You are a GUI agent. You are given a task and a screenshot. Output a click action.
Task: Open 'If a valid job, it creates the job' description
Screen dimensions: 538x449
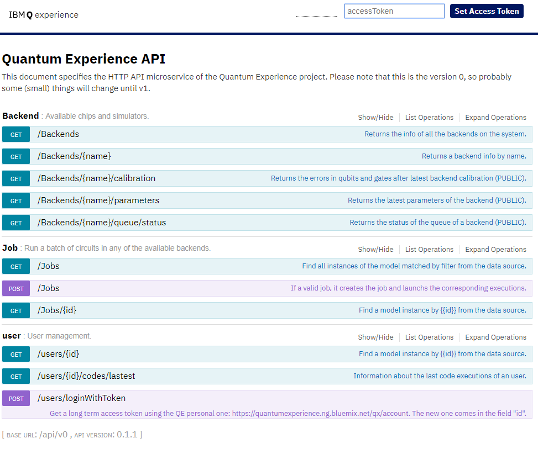408,288
